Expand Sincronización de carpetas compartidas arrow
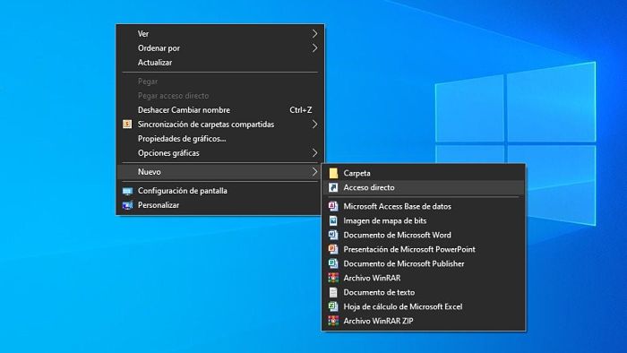Viewport: 627px width, 353px height. click(314, 125)
